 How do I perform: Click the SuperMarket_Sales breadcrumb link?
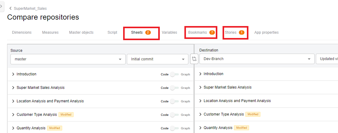tap(30, 9)
